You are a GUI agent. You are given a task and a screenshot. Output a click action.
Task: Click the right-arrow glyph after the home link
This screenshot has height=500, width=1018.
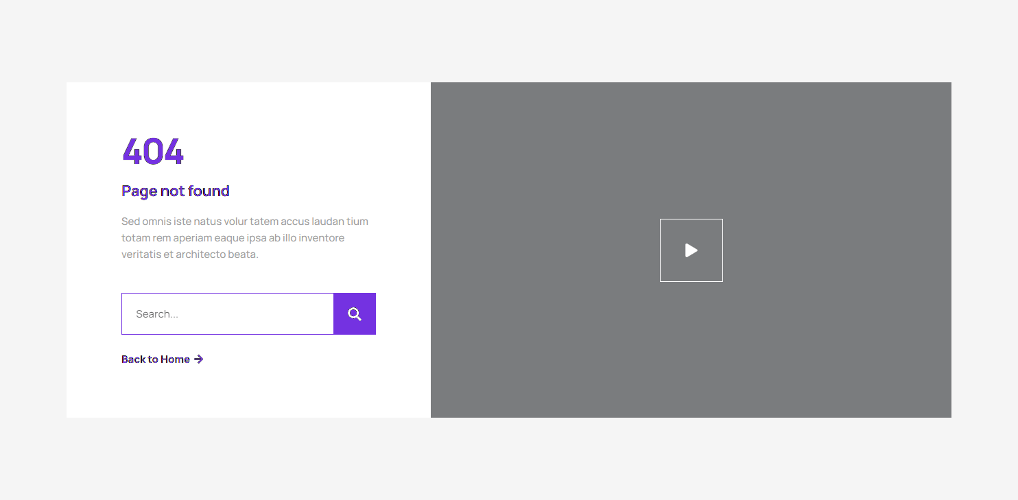[x=198, y=359]
